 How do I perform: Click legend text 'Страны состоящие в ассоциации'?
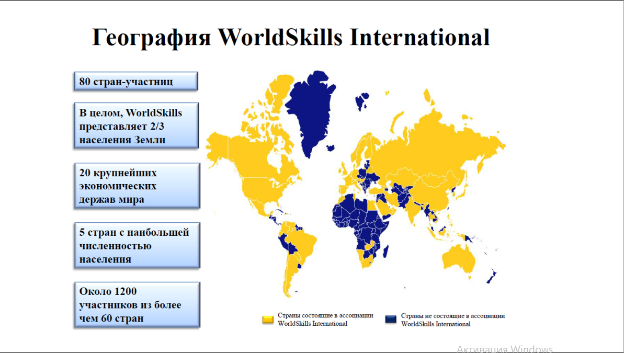click(325, 315)
